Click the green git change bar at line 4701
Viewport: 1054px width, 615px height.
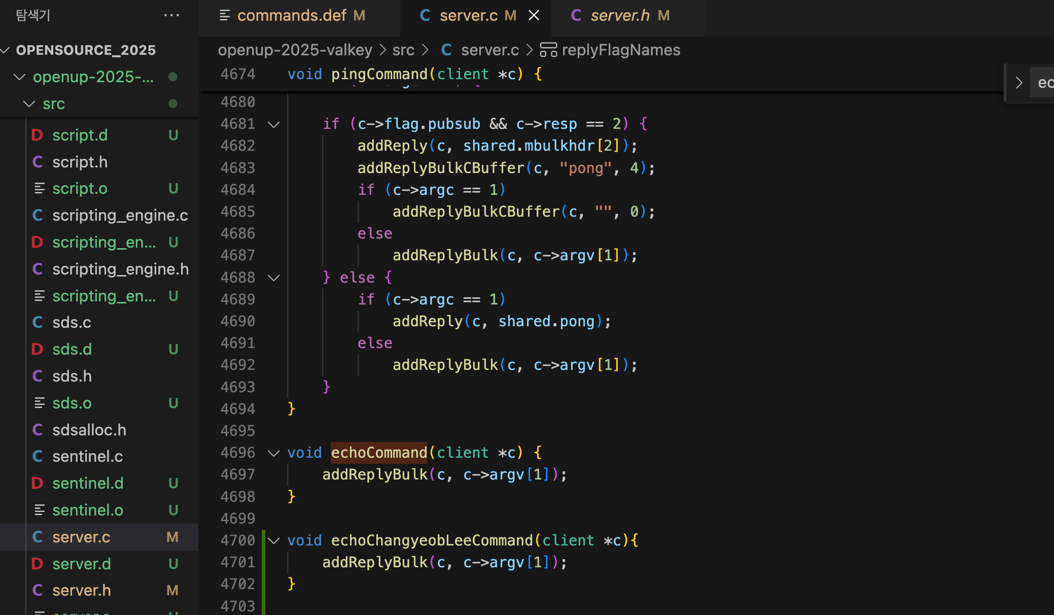(263, 562)
